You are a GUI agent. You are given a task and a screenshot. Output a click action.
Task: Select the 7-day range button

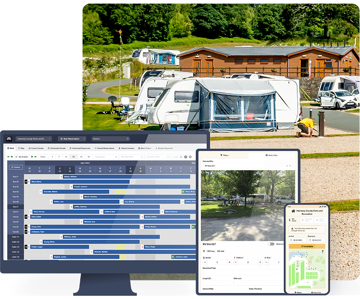click(59, 157)
